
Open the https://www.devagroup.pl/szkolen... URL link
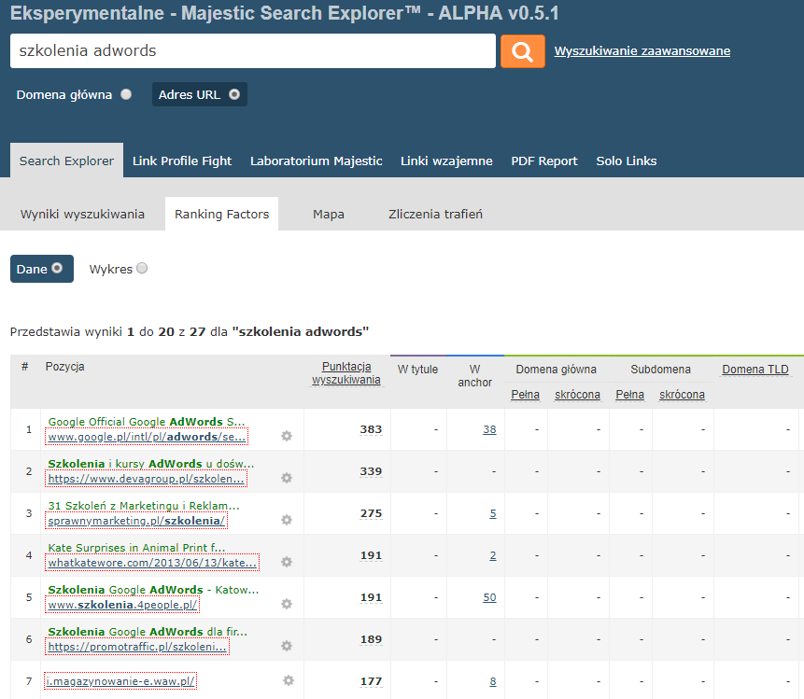tap(146, 479)
